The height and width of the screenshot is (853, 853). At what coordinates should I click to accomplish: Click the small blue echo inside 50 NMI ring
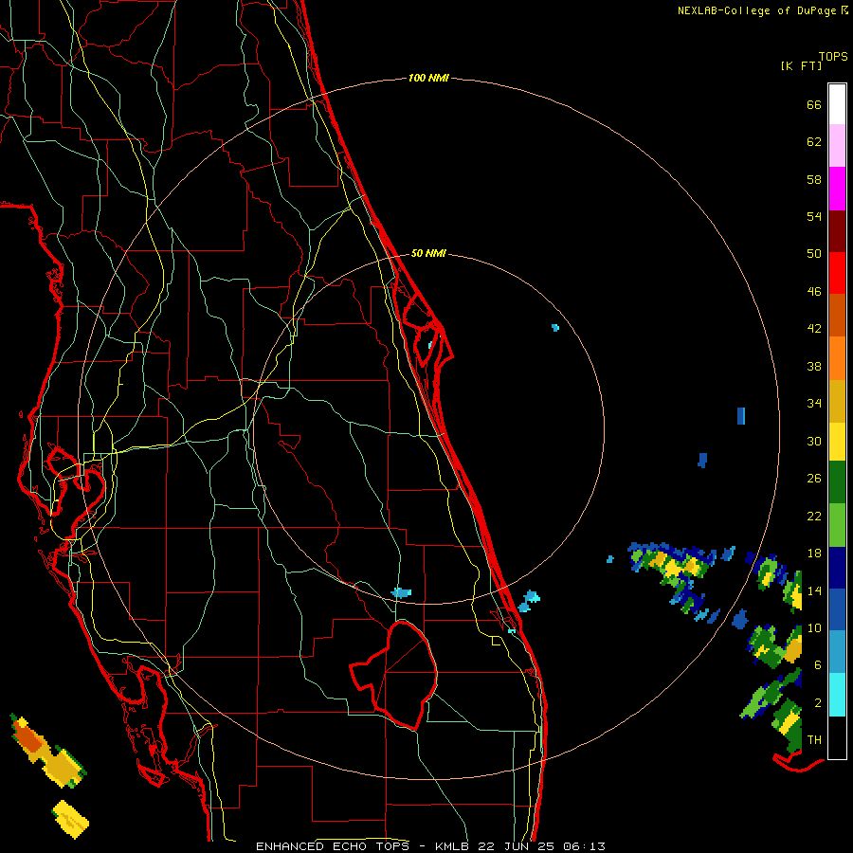click(x=554, y=328)
